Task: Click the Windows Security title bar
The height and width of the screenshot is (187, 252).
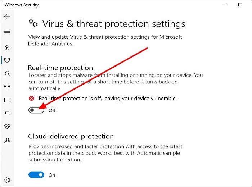Action: tap(108, 5)
